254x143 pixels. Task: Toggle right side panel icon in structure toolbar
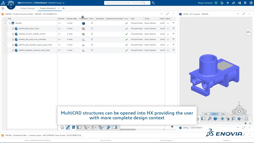115,127
